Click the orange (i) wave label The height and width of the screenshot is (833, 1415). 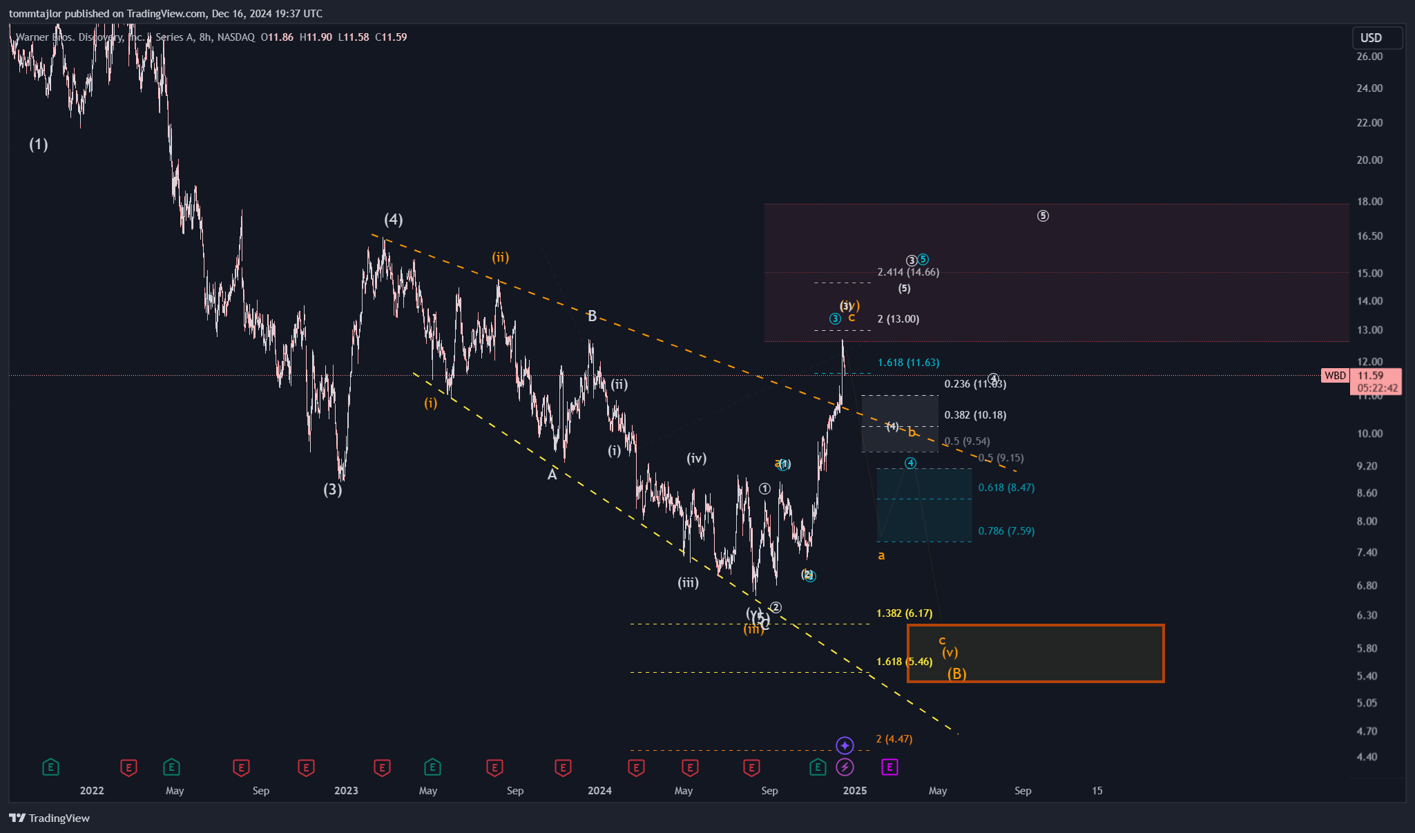pyautogui.click(x=431, y=403)
